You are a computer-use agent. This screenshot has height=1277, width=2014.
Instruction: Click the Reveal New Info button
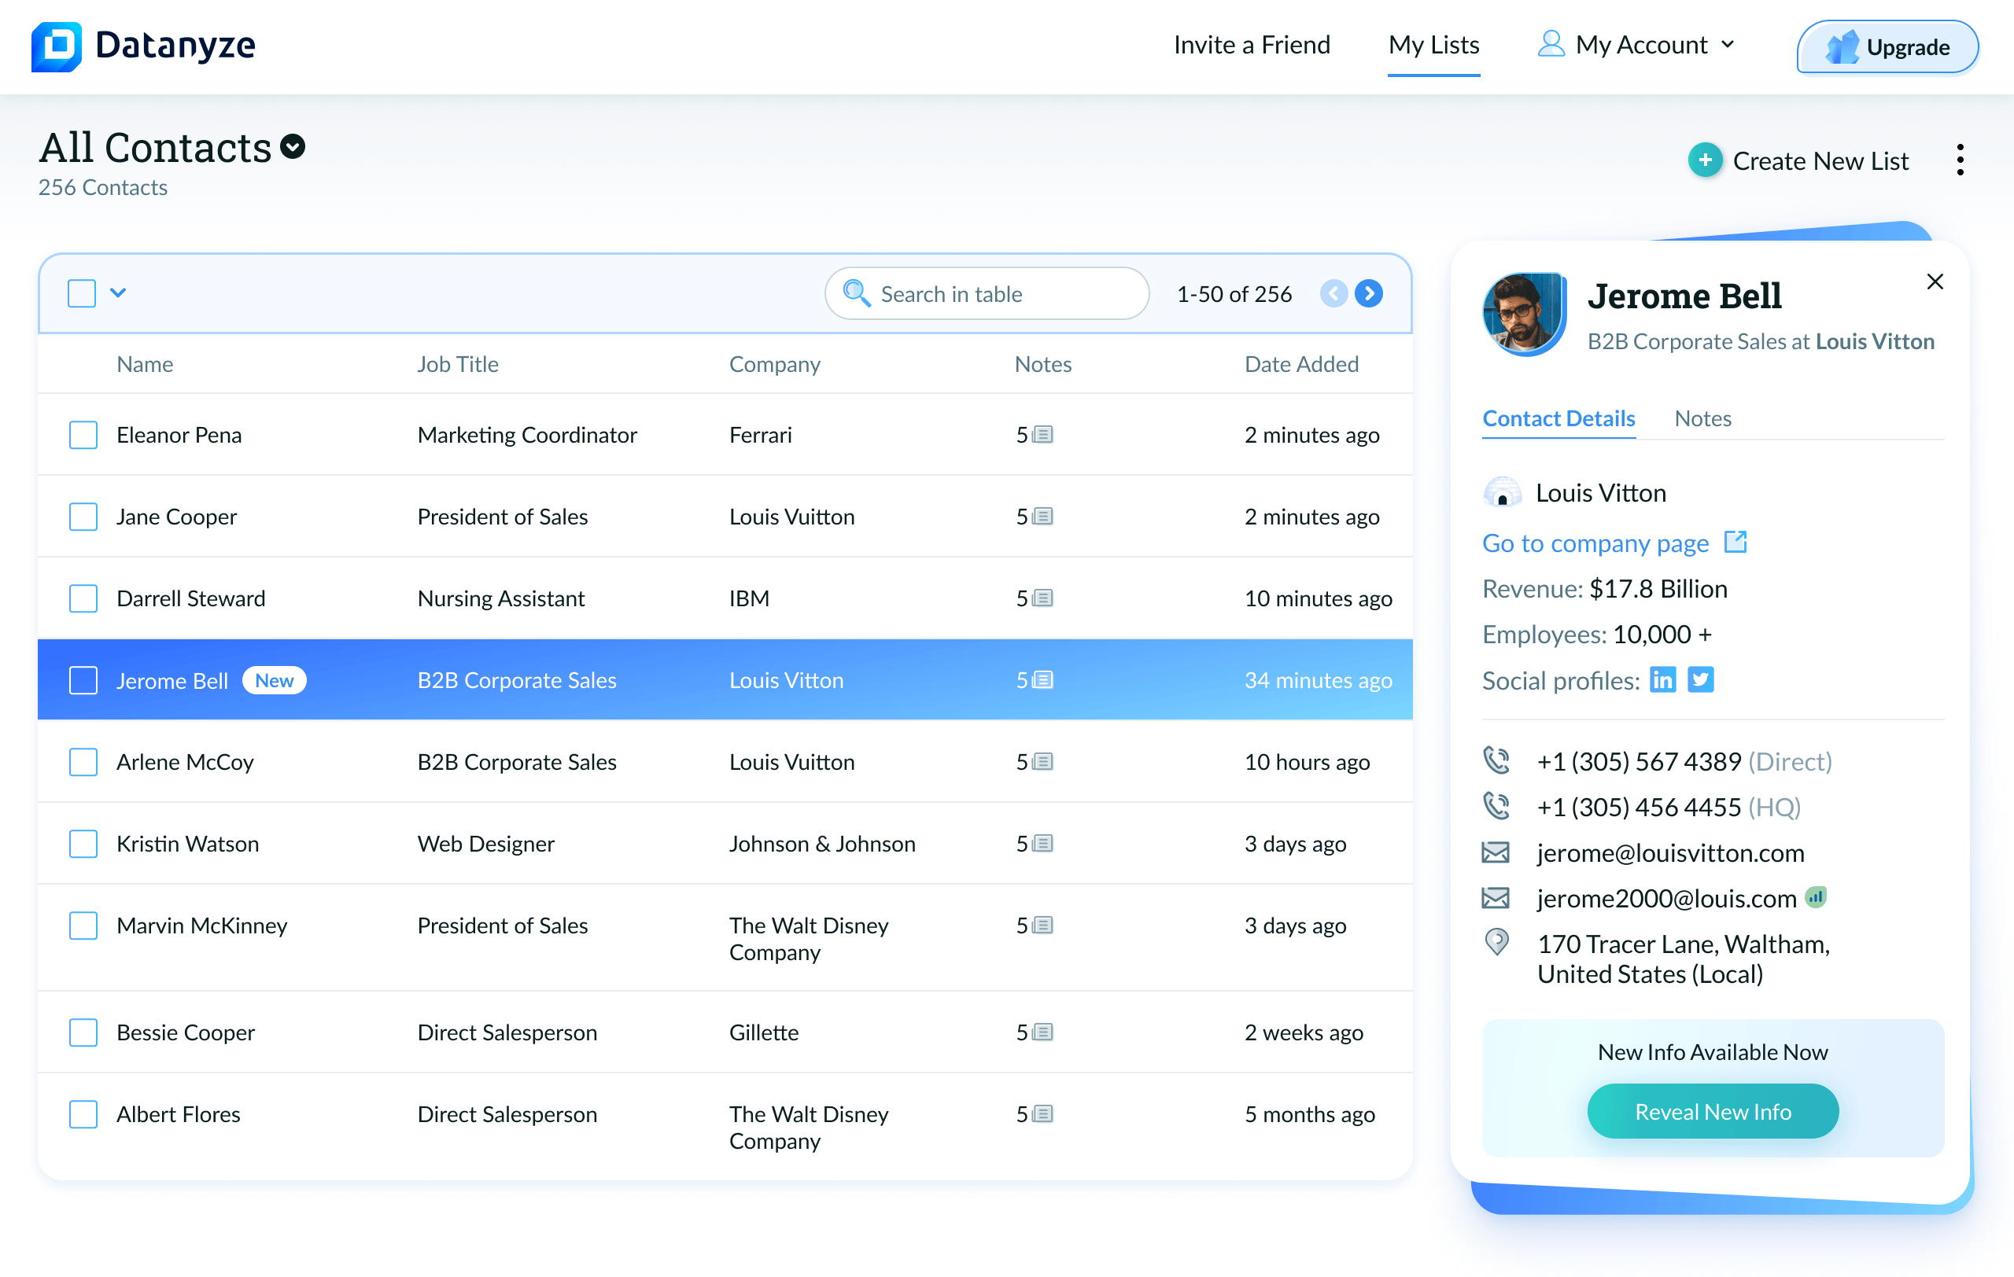(x=1712, y=1112)
